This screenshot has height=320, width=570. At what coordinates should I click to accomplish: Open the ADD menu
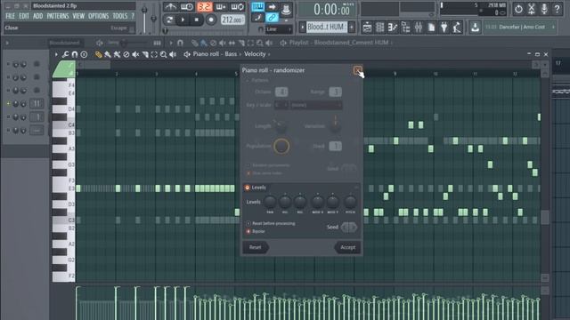coord(37,16)
